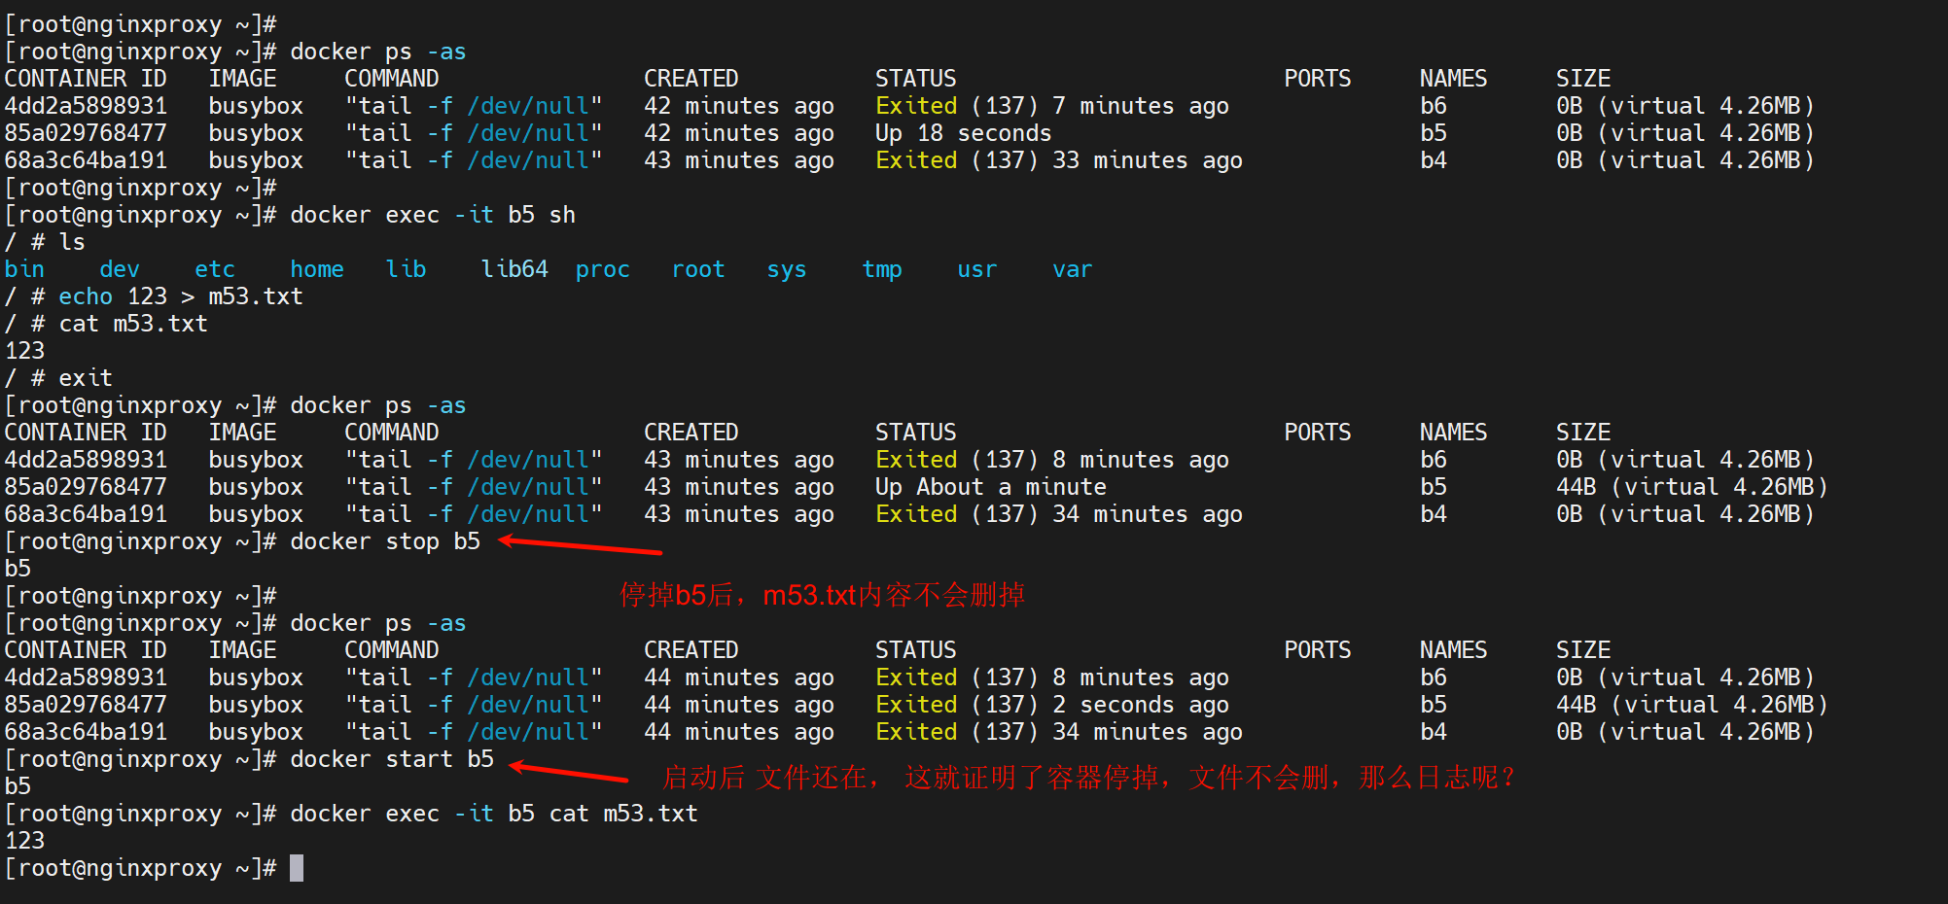Click the 'lib64' directory in the ls output
The width and height of the screenshot is (1948, 904).
[x=514, y=269]
